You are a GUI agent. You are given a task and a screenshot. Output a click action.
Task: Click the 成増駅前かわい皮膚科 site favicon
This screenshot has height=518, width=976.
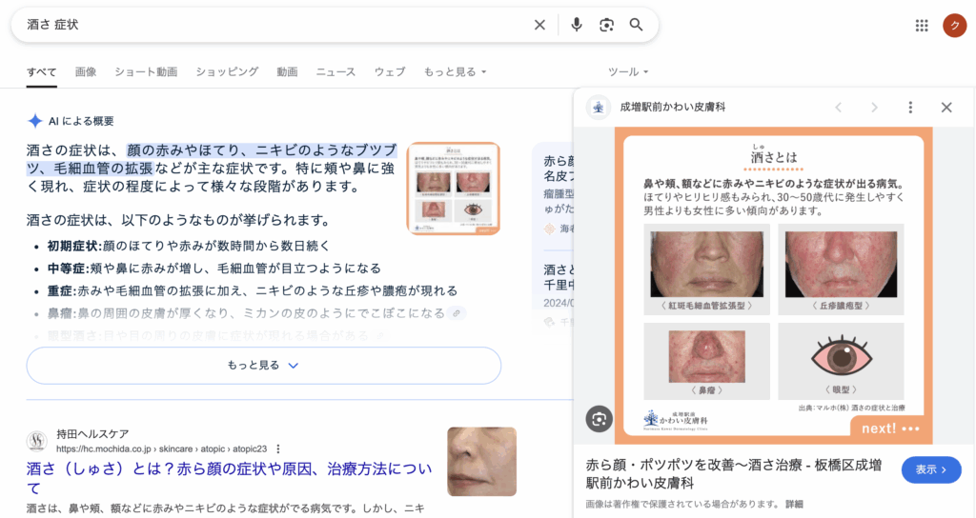click(599, 108)
